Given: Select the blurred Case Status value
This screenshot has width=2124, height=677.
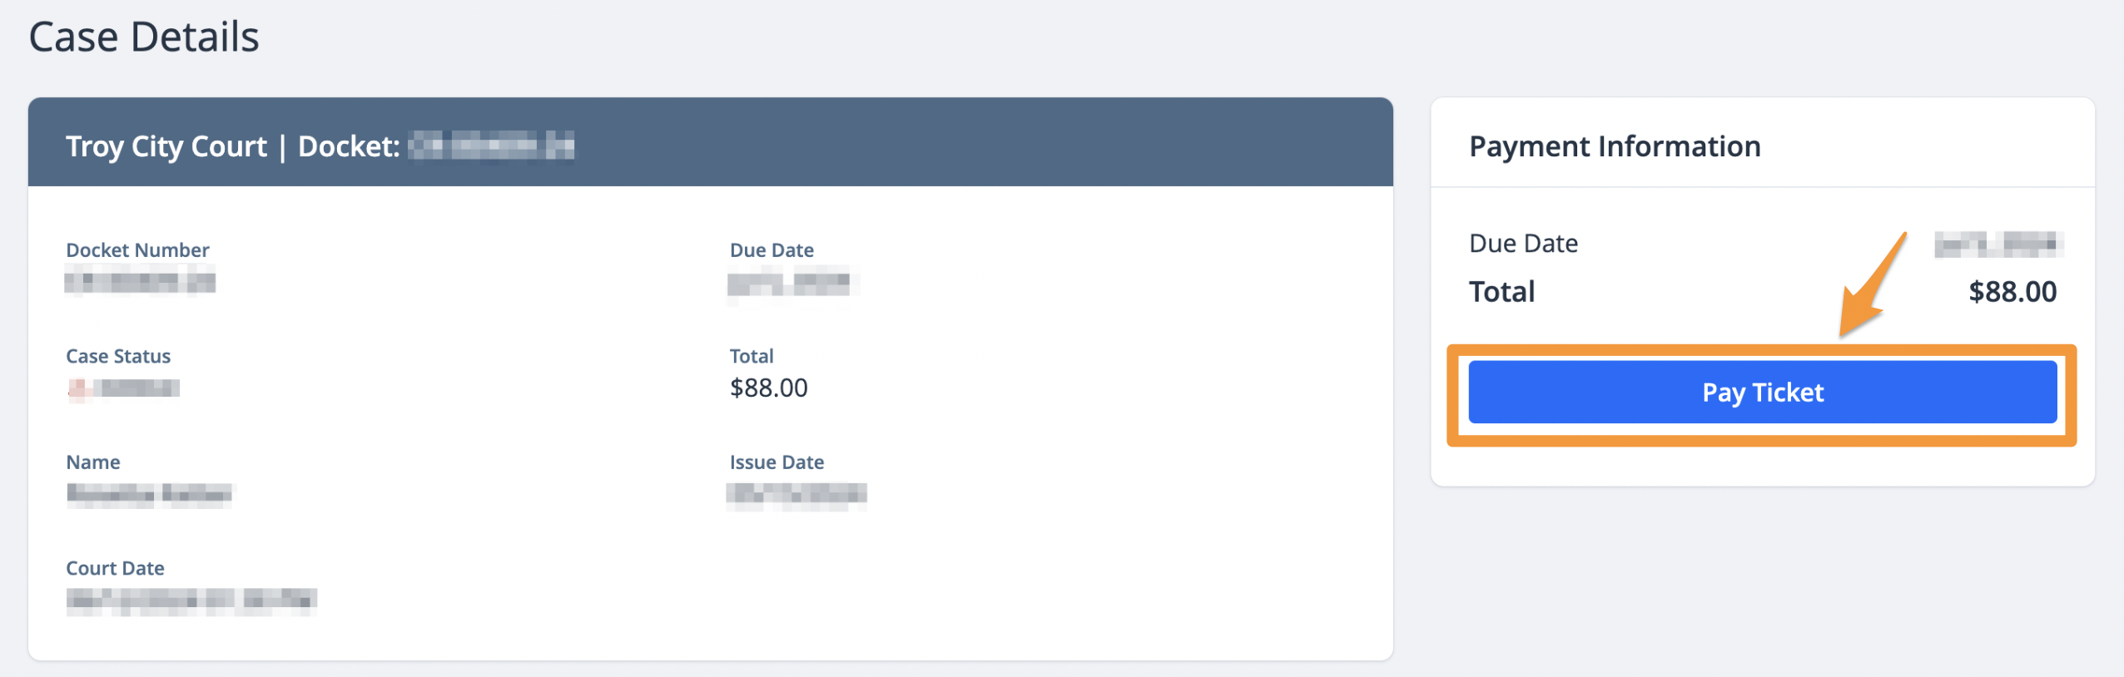Looking at the screenshot, I should [x=123, y=388].
